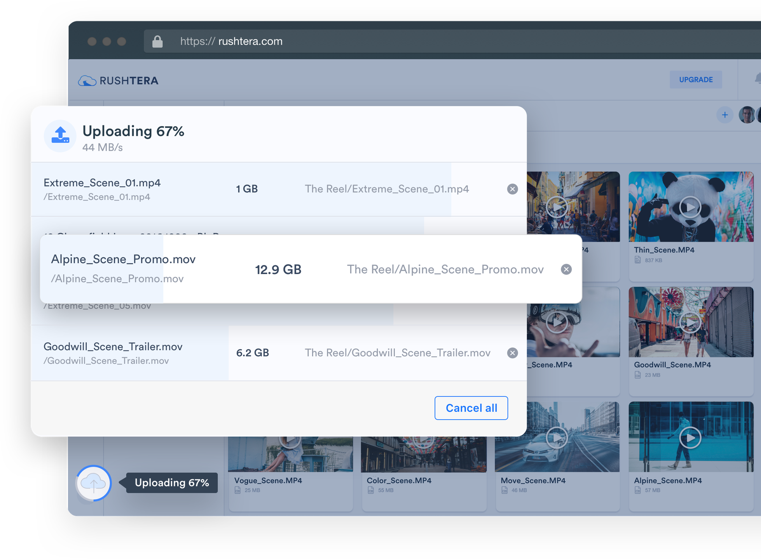Open the Color_Scene.MP4 thumbnail
Viewport: 761px width, 559px height.
point(424,454)
